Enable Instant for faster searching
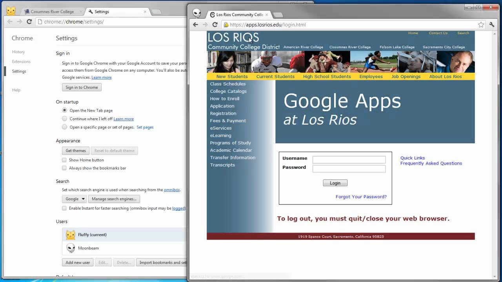502x282 pixels. (64, 208)
